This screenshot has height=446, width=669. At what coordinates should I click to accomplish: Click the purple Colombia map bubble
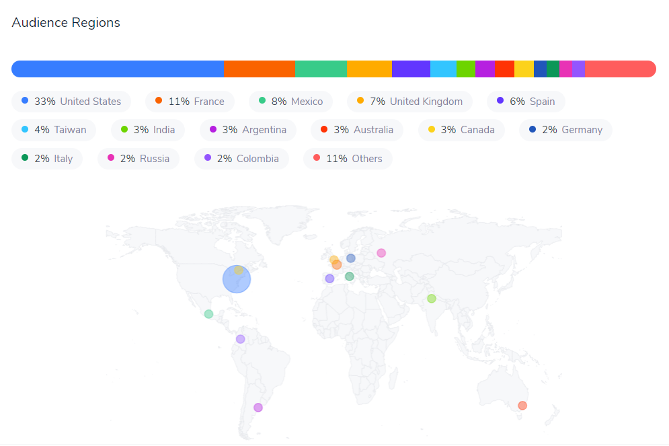[241, 339]
